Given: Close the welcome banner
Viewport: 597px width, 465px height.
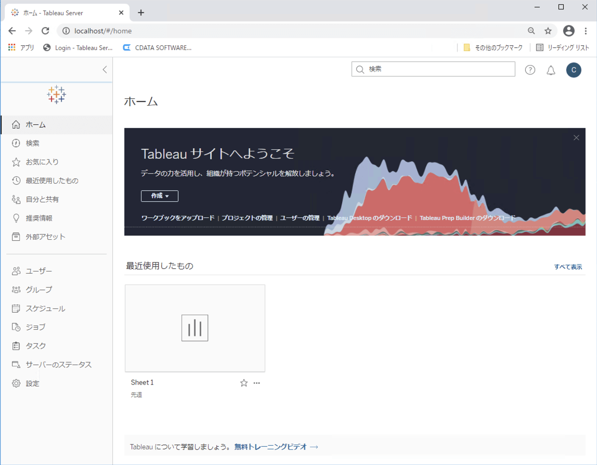Looking at the screenshot, I should click(x=576, y=137).
